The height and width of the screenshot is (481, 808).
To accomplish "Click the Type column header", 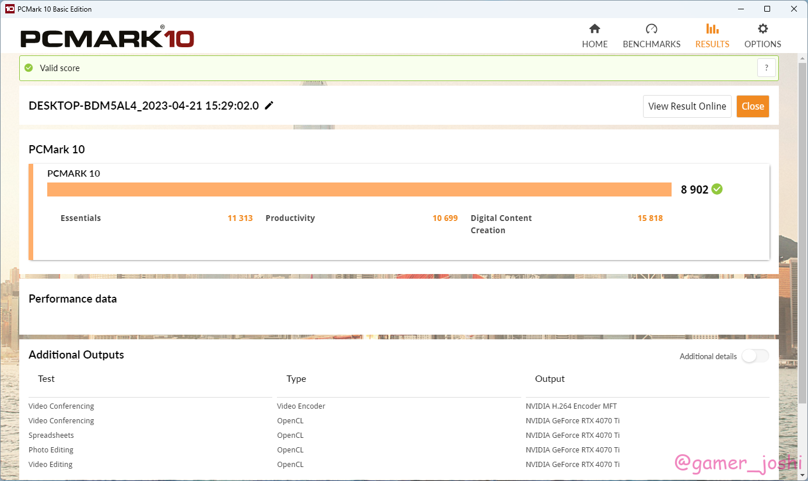I will tap(296, 378).
